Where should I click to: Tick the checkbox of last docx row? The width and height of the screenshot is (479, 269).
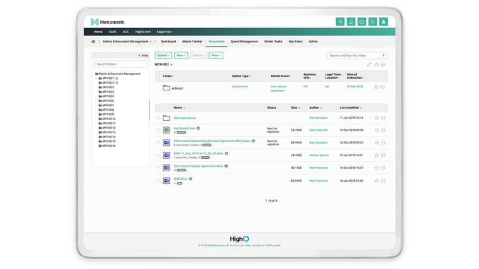(x=158, y=181)
